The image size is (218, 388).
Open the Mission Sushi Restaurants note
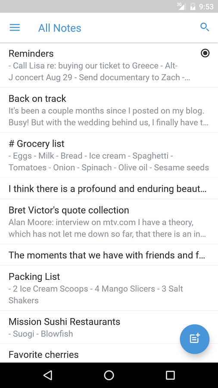click(x=109, y=327)
